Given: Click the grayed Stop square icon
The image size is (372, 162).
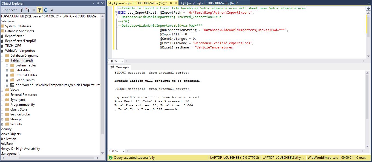Looking at the screenshot, I should (x=34, y=10).
